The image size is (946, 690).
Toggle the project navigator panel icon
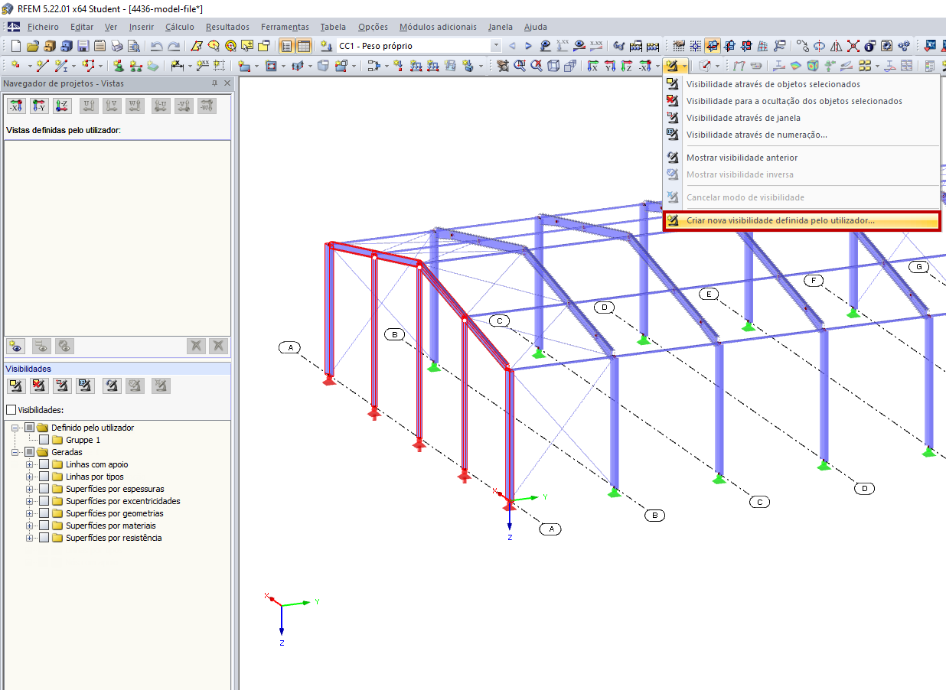pyautogui.click(x=286, y=46)
